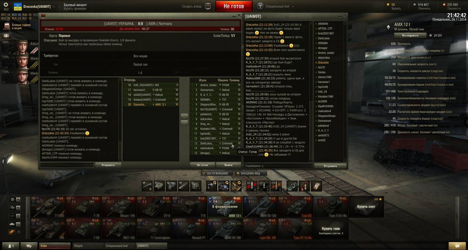
Task: Open the contacts list button
Action: pyautogui.click(x=11, y=246)
